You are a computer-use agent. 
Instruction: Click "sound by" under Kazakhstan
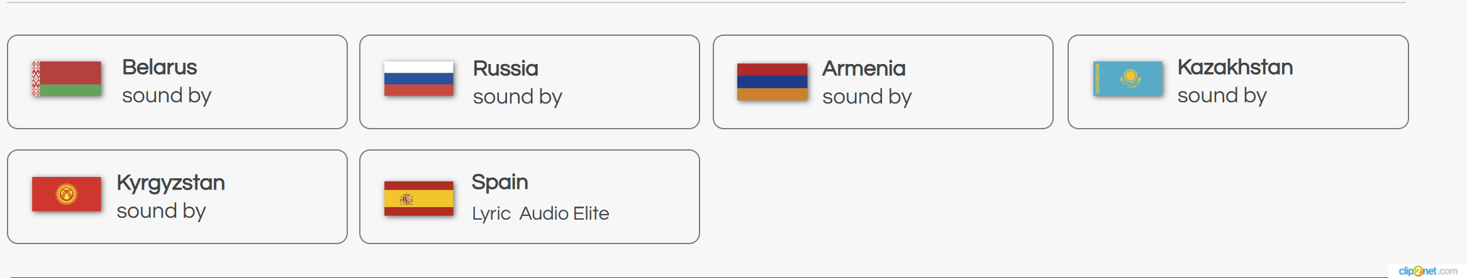click(1222, 95)
